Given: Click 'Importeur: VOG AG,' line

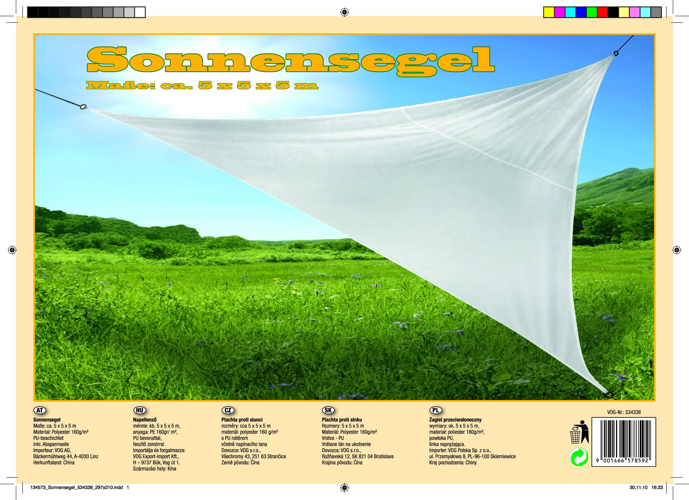Looking at the screenshot, I should 52,450.
